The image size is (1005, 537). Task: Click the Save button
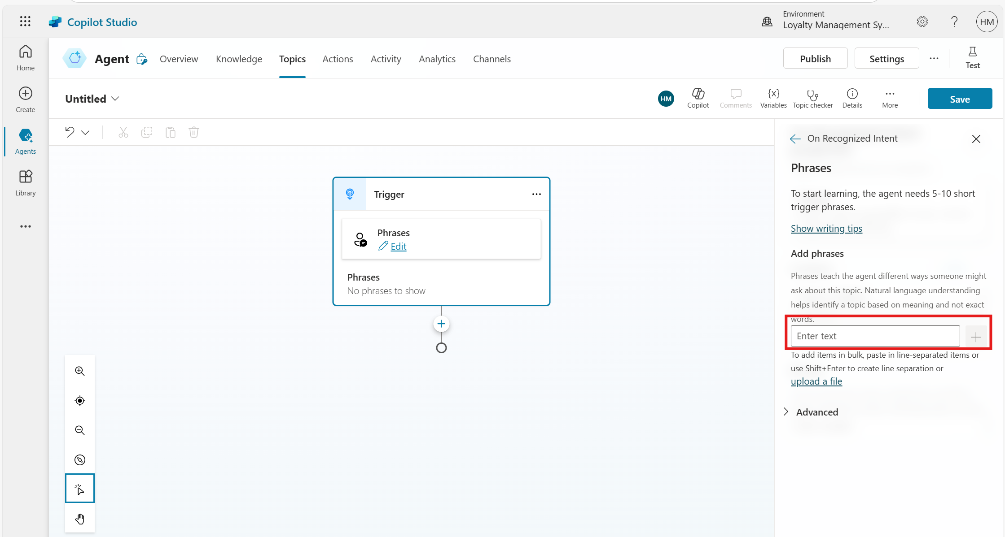960,99
